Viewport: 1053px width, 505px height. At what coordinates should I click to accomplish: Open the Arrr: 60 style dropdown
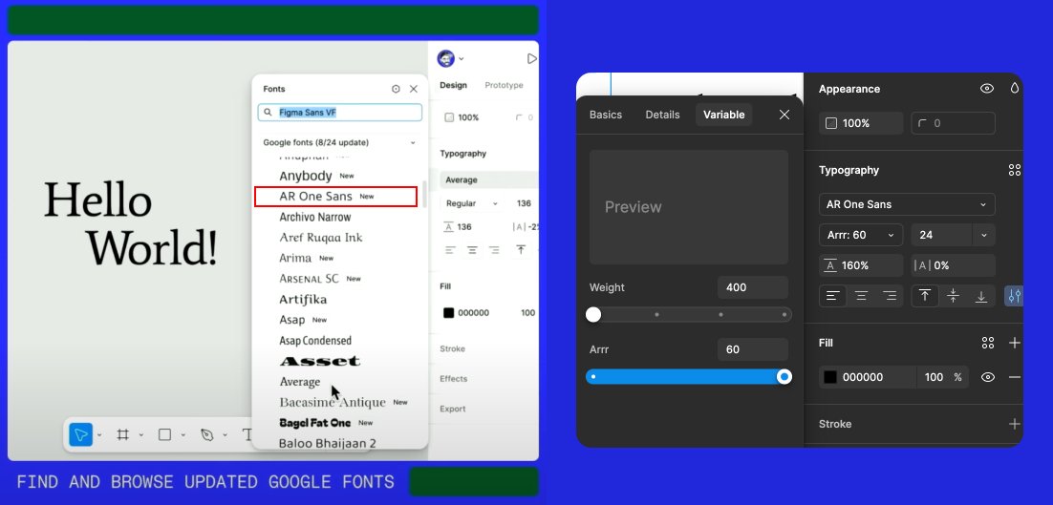(861, 235)
